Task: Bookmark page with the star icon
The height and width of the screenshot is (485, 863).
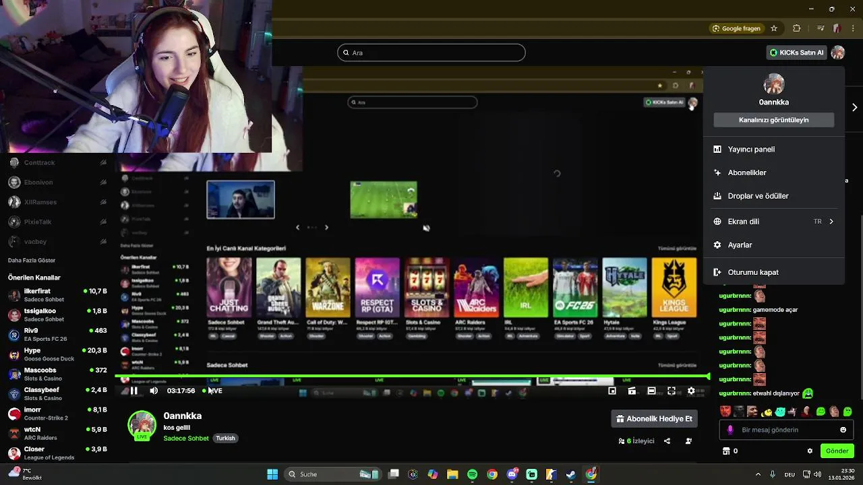Action: tap(774, 28)
